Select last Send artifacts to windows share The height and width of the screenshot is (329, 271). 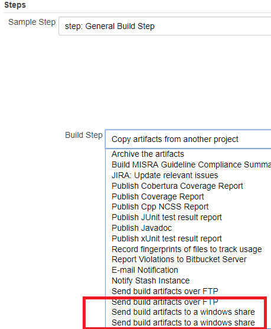(x=188, y=322)
